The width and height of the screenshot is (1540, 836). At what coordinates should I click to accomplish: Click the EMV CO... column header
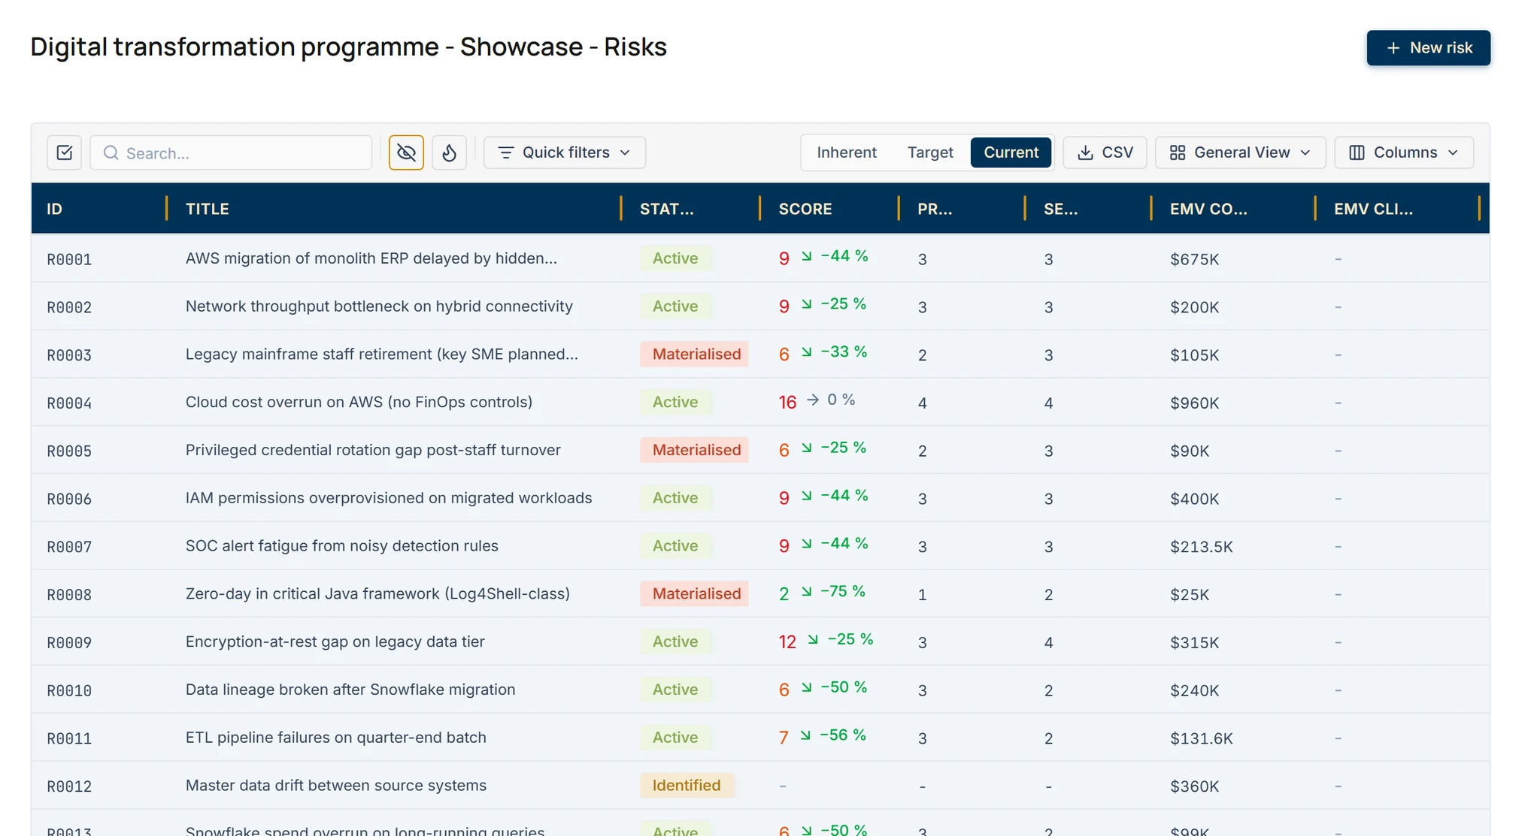[x=1208, y=209]
